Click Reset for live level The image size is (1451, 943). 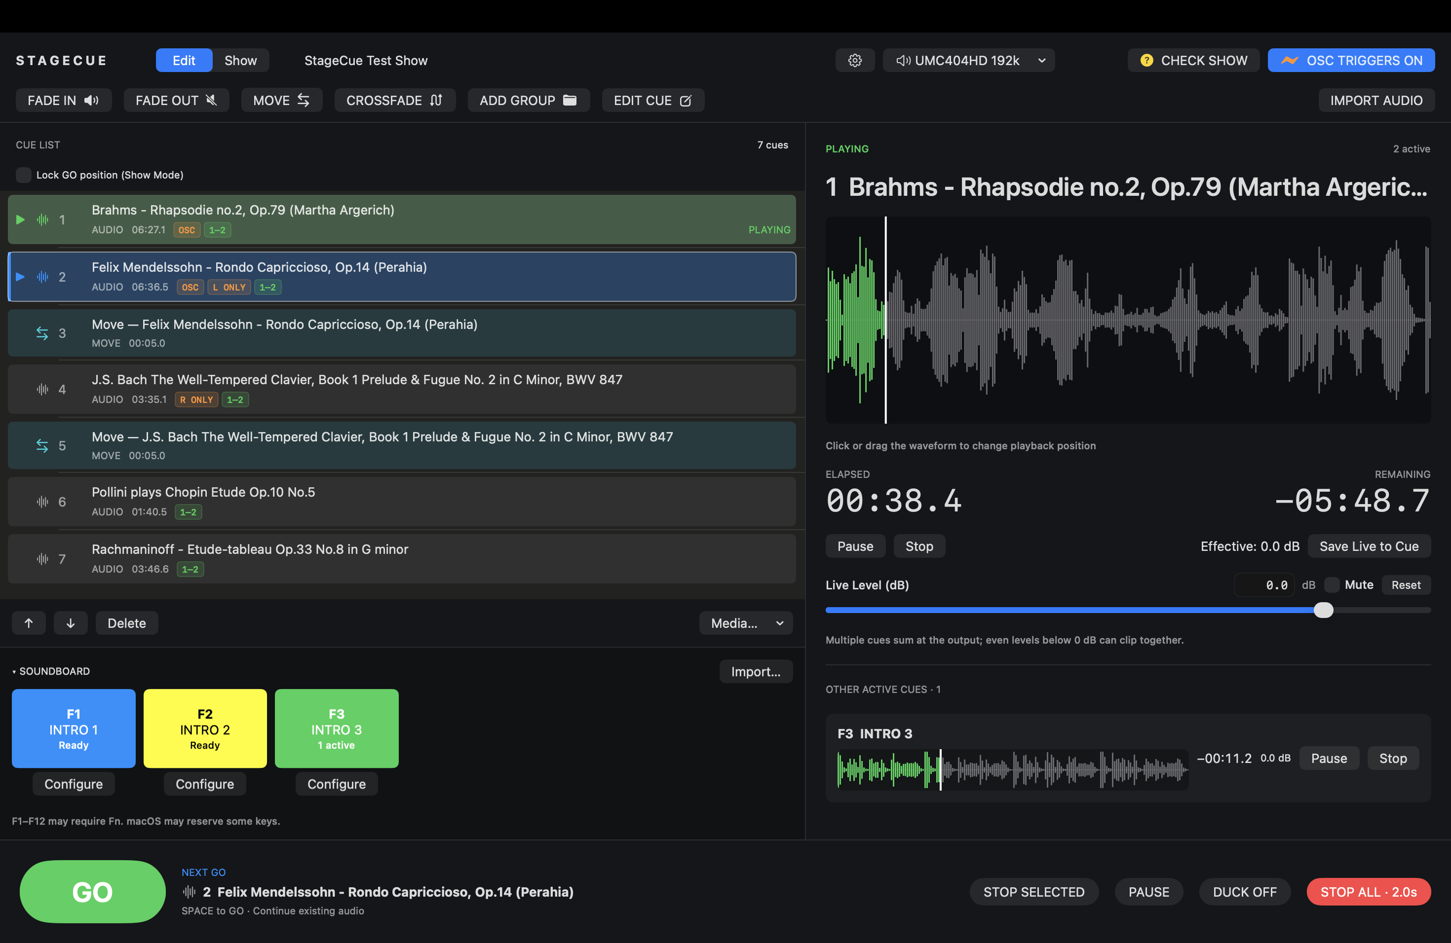1406,585
